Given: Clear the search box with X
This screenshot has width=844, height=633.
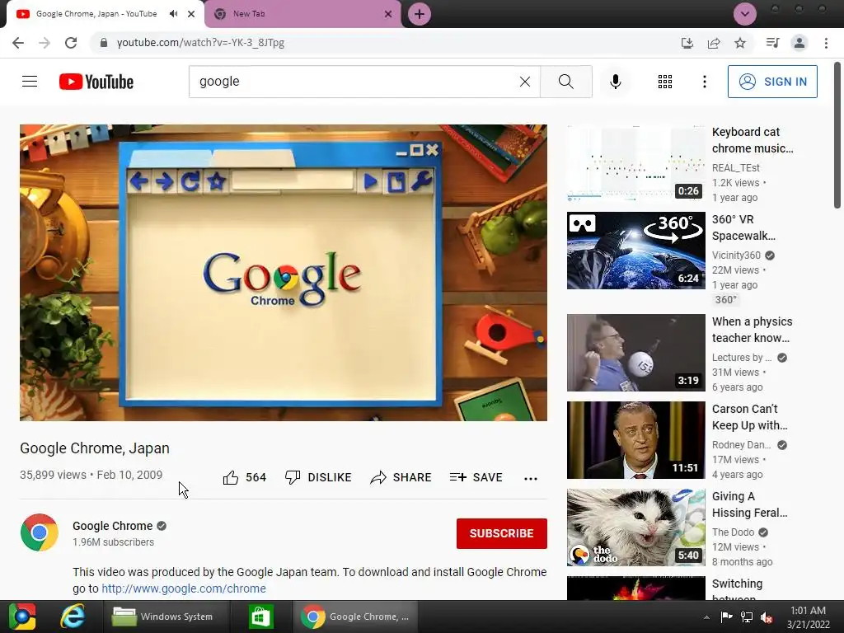Looking at the screenshot, I should [x=525, y=82].
